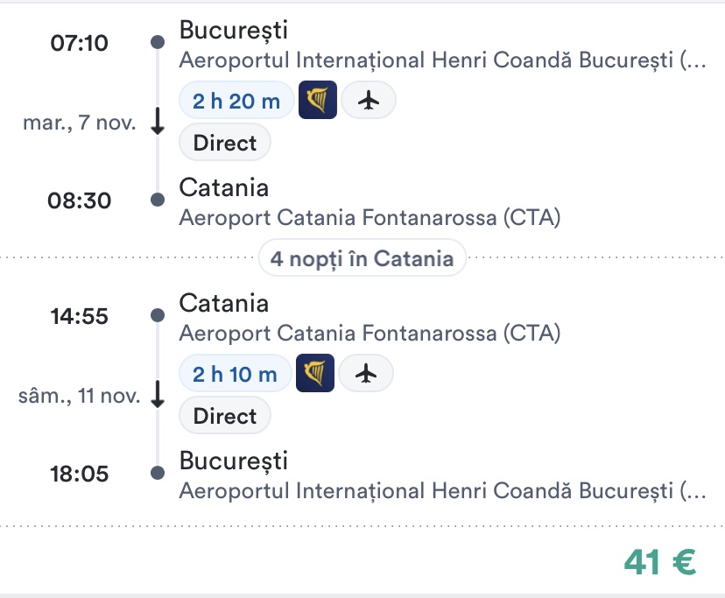Screen dimensions: 725x598
Task: Click the 2 h 20 m duration badge
Action: pyautogui.click(x=236, y=102)
